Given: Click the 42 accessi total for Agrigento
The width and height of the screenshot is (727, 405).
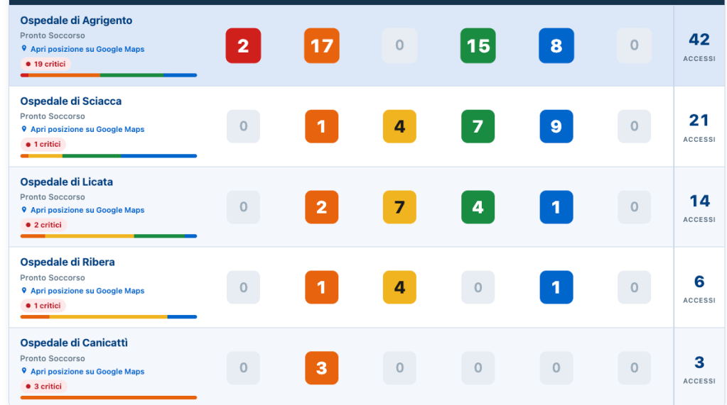Looking at the screenshot, I should [699, 46].
